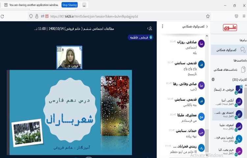Minimize the screen sharing notification bar
Image resolution: width=247 pixels, height=158 pixels.
[x=84, y=5]
